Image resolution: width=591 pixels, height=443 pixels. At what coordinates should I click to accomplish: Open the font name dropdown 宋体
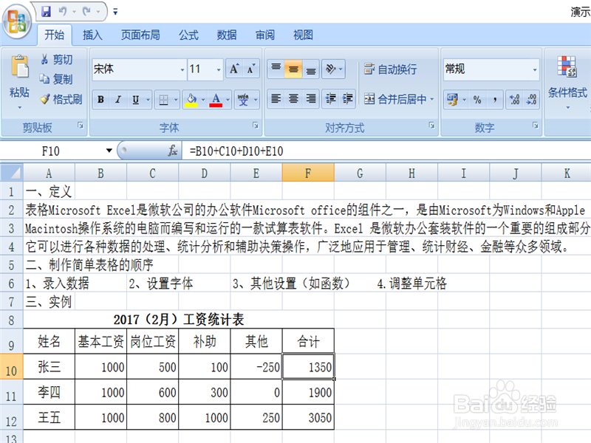[182, 69]
